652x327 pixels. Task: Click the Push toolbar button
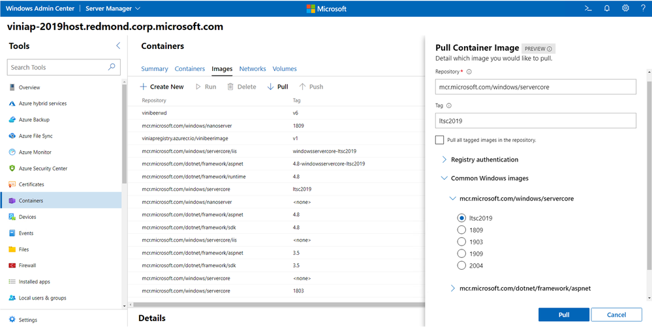[x=311, y=87]
